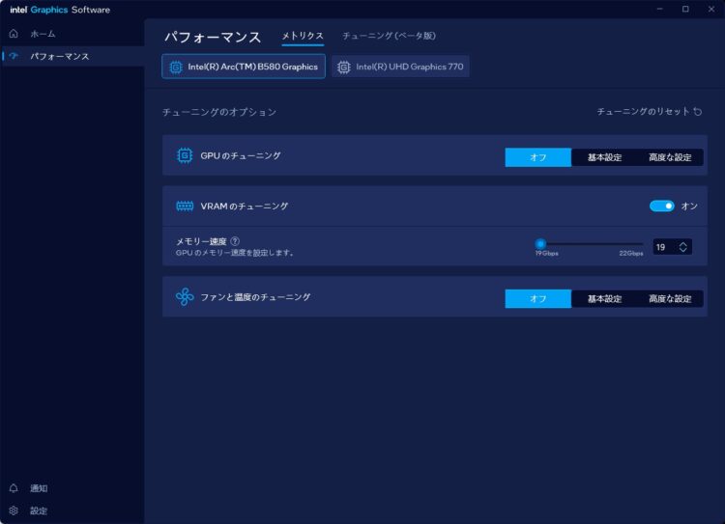Open the ホーム sidebar item

pos(72,34)
